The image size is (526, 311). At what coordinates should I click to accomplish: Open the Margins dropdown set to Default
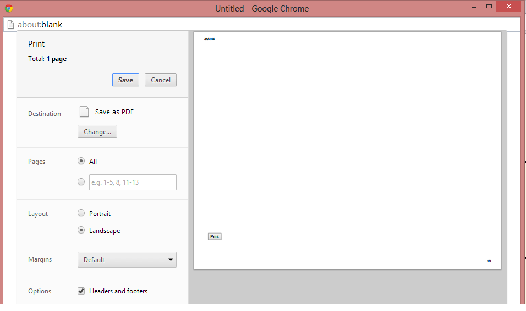coord(127,260)
